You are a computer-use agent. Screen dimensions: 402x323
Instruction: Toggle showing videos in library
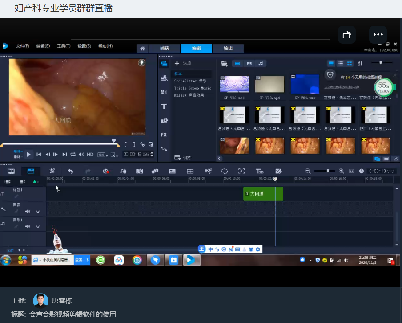click(x=237, y=64)
